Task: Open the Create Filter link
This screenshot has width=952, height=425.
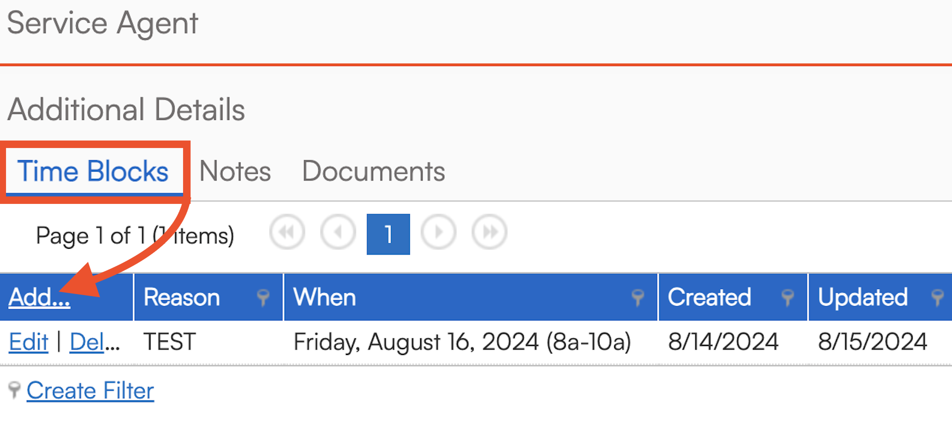Action: 90,391
